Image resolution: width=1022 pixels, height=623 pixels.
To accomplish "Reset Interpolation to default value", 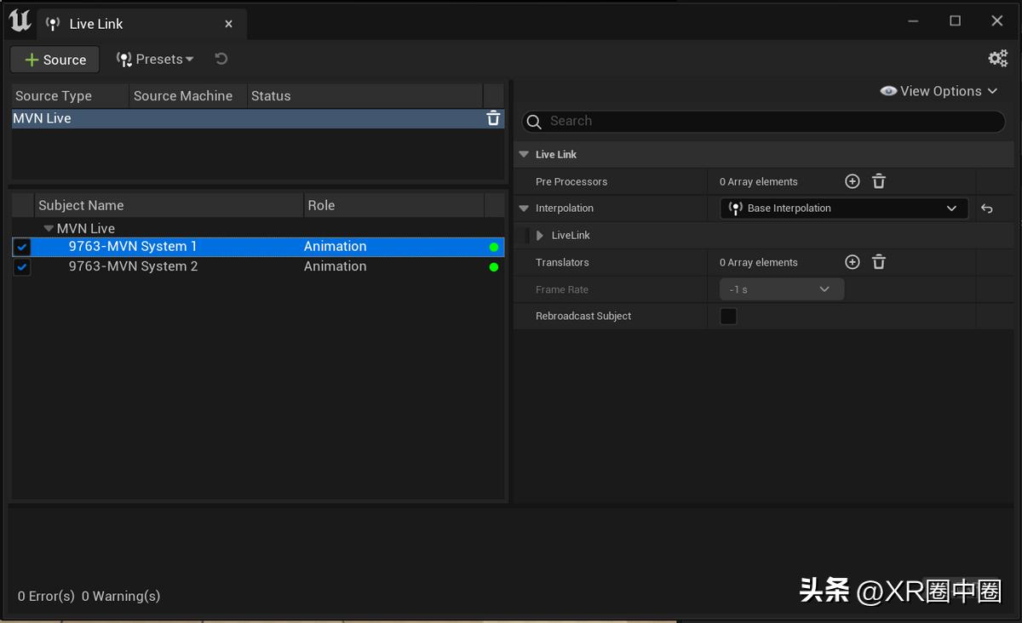I will pos(986,209).
